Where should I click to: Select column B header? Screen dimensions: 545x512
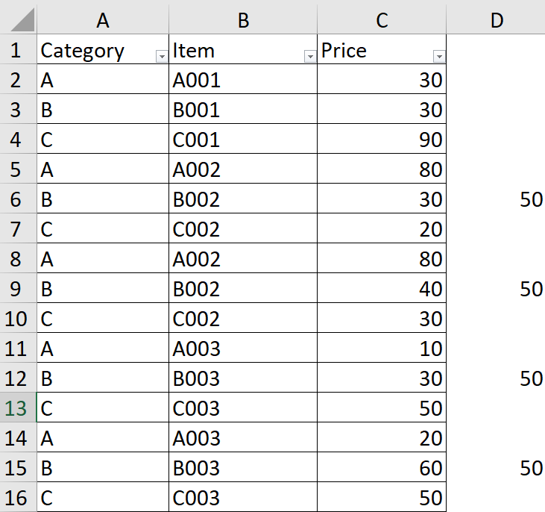243,21
